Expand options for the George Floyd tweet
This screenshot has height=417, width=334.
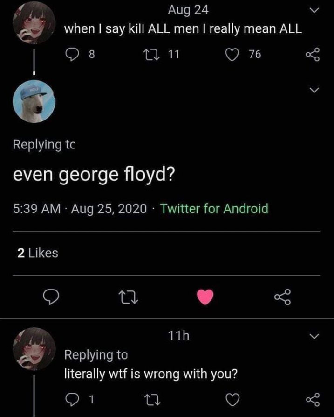[315, 90]
